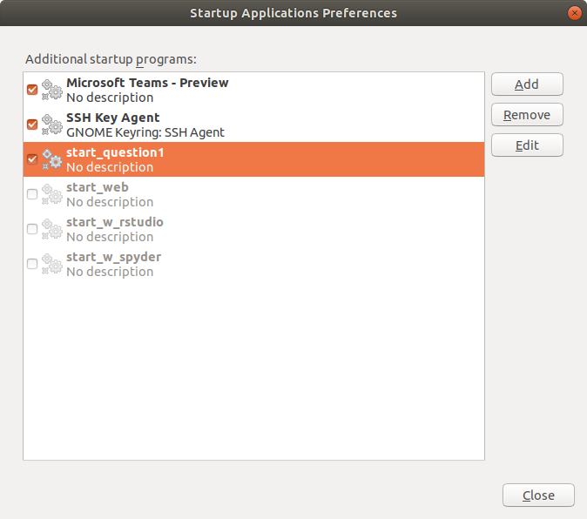Click empty area in startup programs list
This screenshot has width=587, height=519.
[x=253, y=366]
